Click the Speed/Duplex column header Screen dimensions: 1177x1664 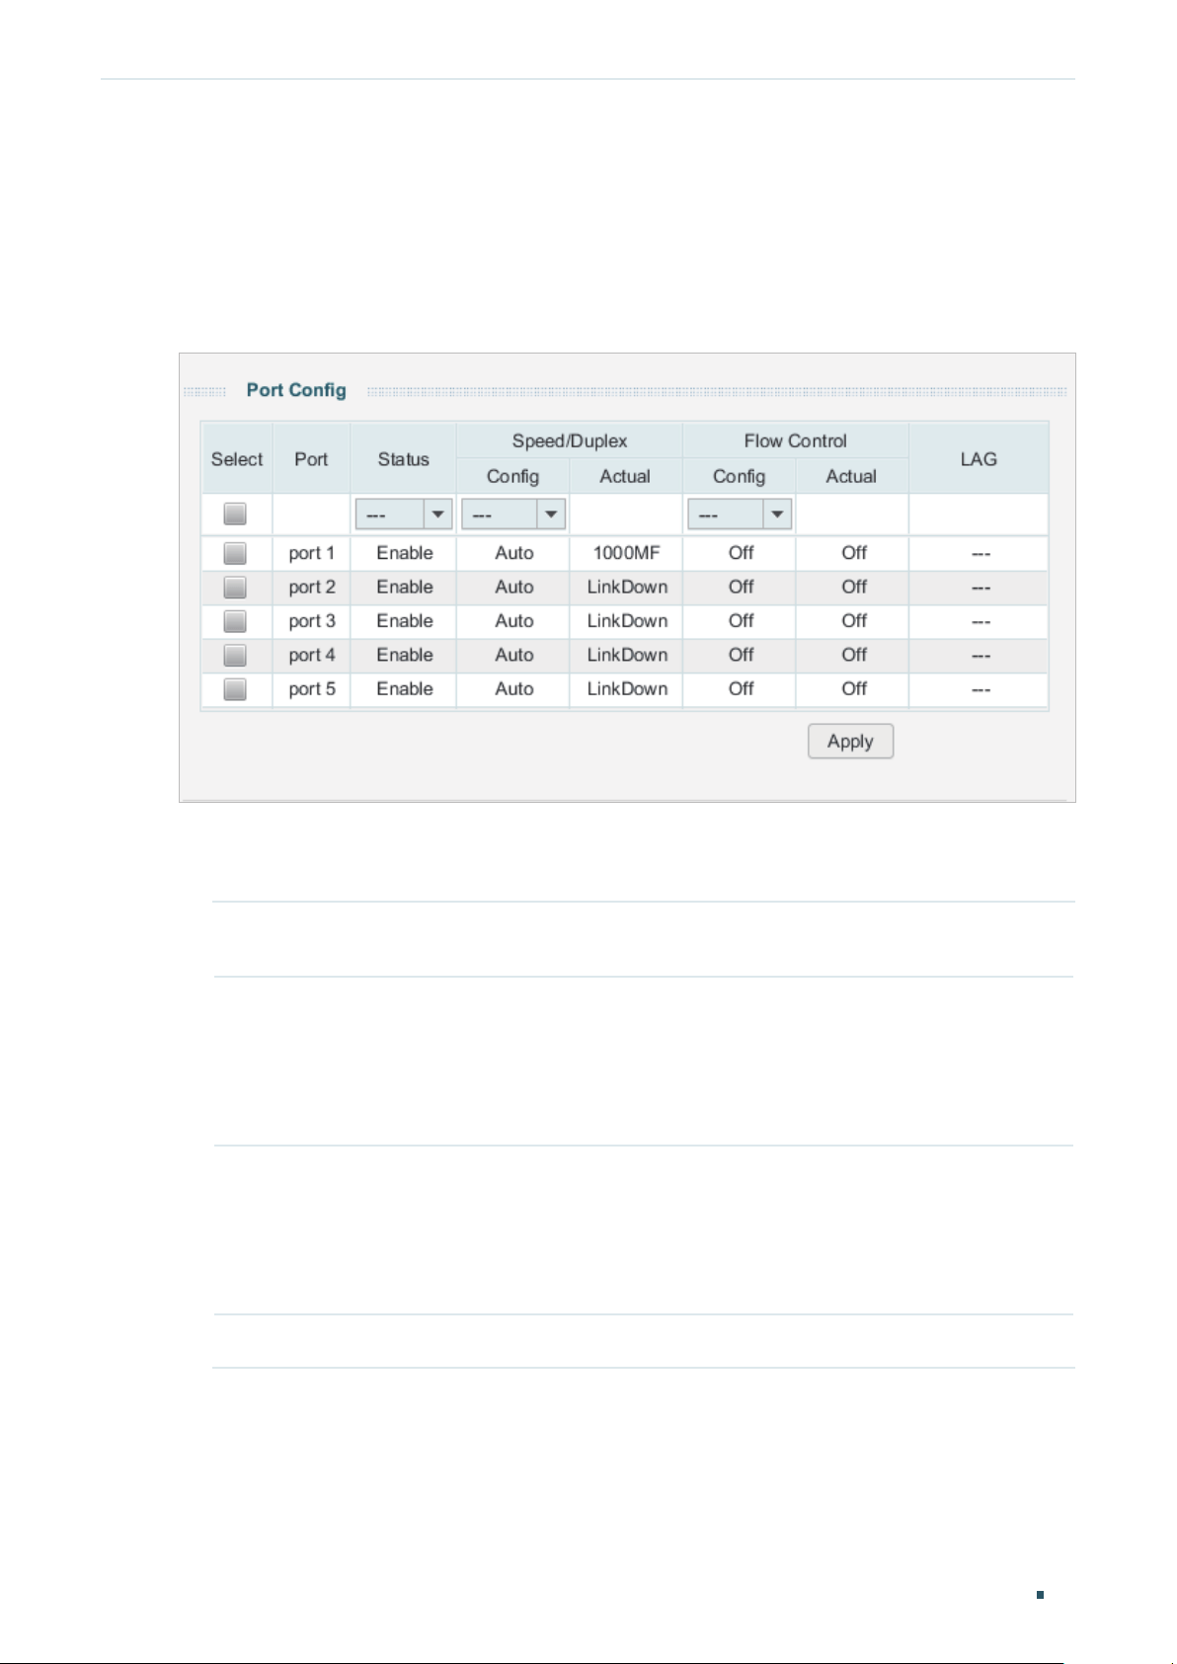tap(570, 441)
